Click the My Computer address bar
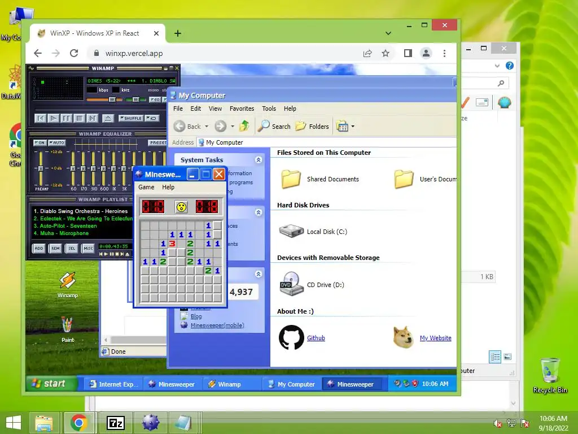Image resolution: width=578 pixels, height=434 pixels. [x=326, y=142]
